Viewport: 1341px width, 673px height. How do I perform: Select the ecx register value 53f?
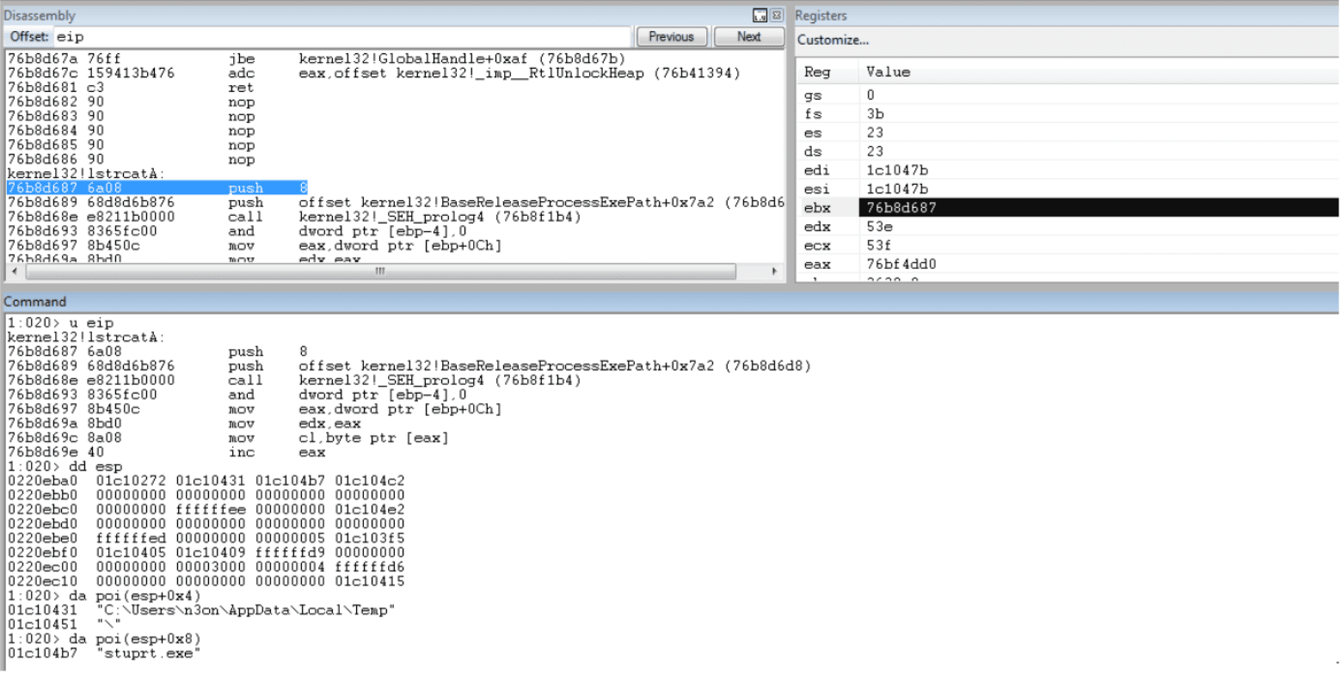[881, 246]
